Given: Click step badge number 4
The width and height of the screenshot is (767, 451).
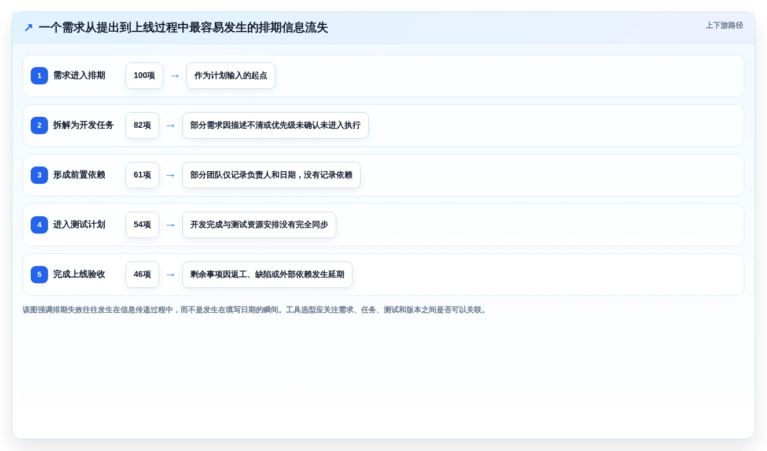Looking at the screenshot, I should click(39, 225).
